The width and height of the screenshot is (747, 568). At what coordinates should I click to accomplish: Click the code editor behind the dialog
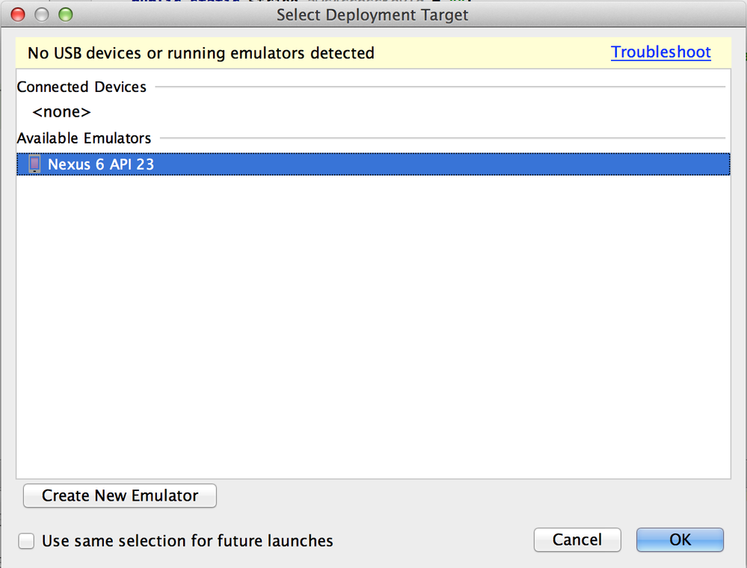[187, 2]
